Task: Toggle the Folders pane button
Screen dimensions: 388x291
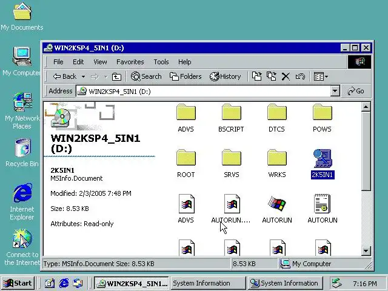Action: 186,76
